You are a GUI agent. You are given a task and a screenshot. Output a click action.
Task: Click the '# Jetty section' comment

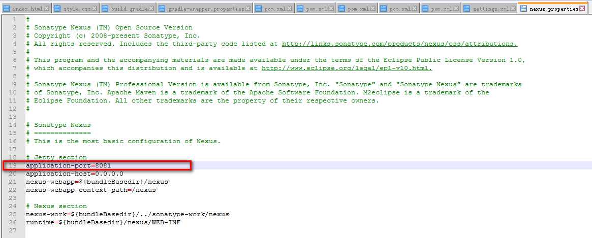click(56, 158)
